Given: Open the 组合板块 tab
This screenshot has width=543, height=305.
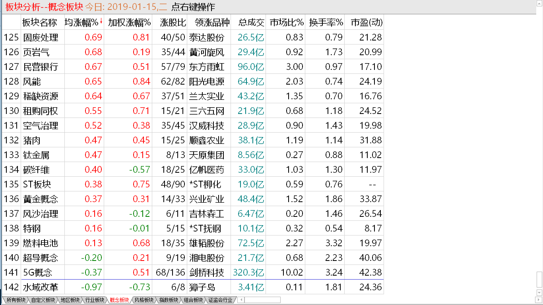Looking at the screenshot, I should pos(193,300).
